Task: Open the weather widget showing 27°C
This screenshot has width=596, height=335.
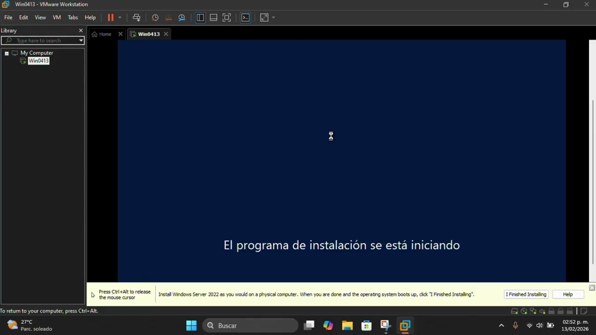Action: click(30, 326)
